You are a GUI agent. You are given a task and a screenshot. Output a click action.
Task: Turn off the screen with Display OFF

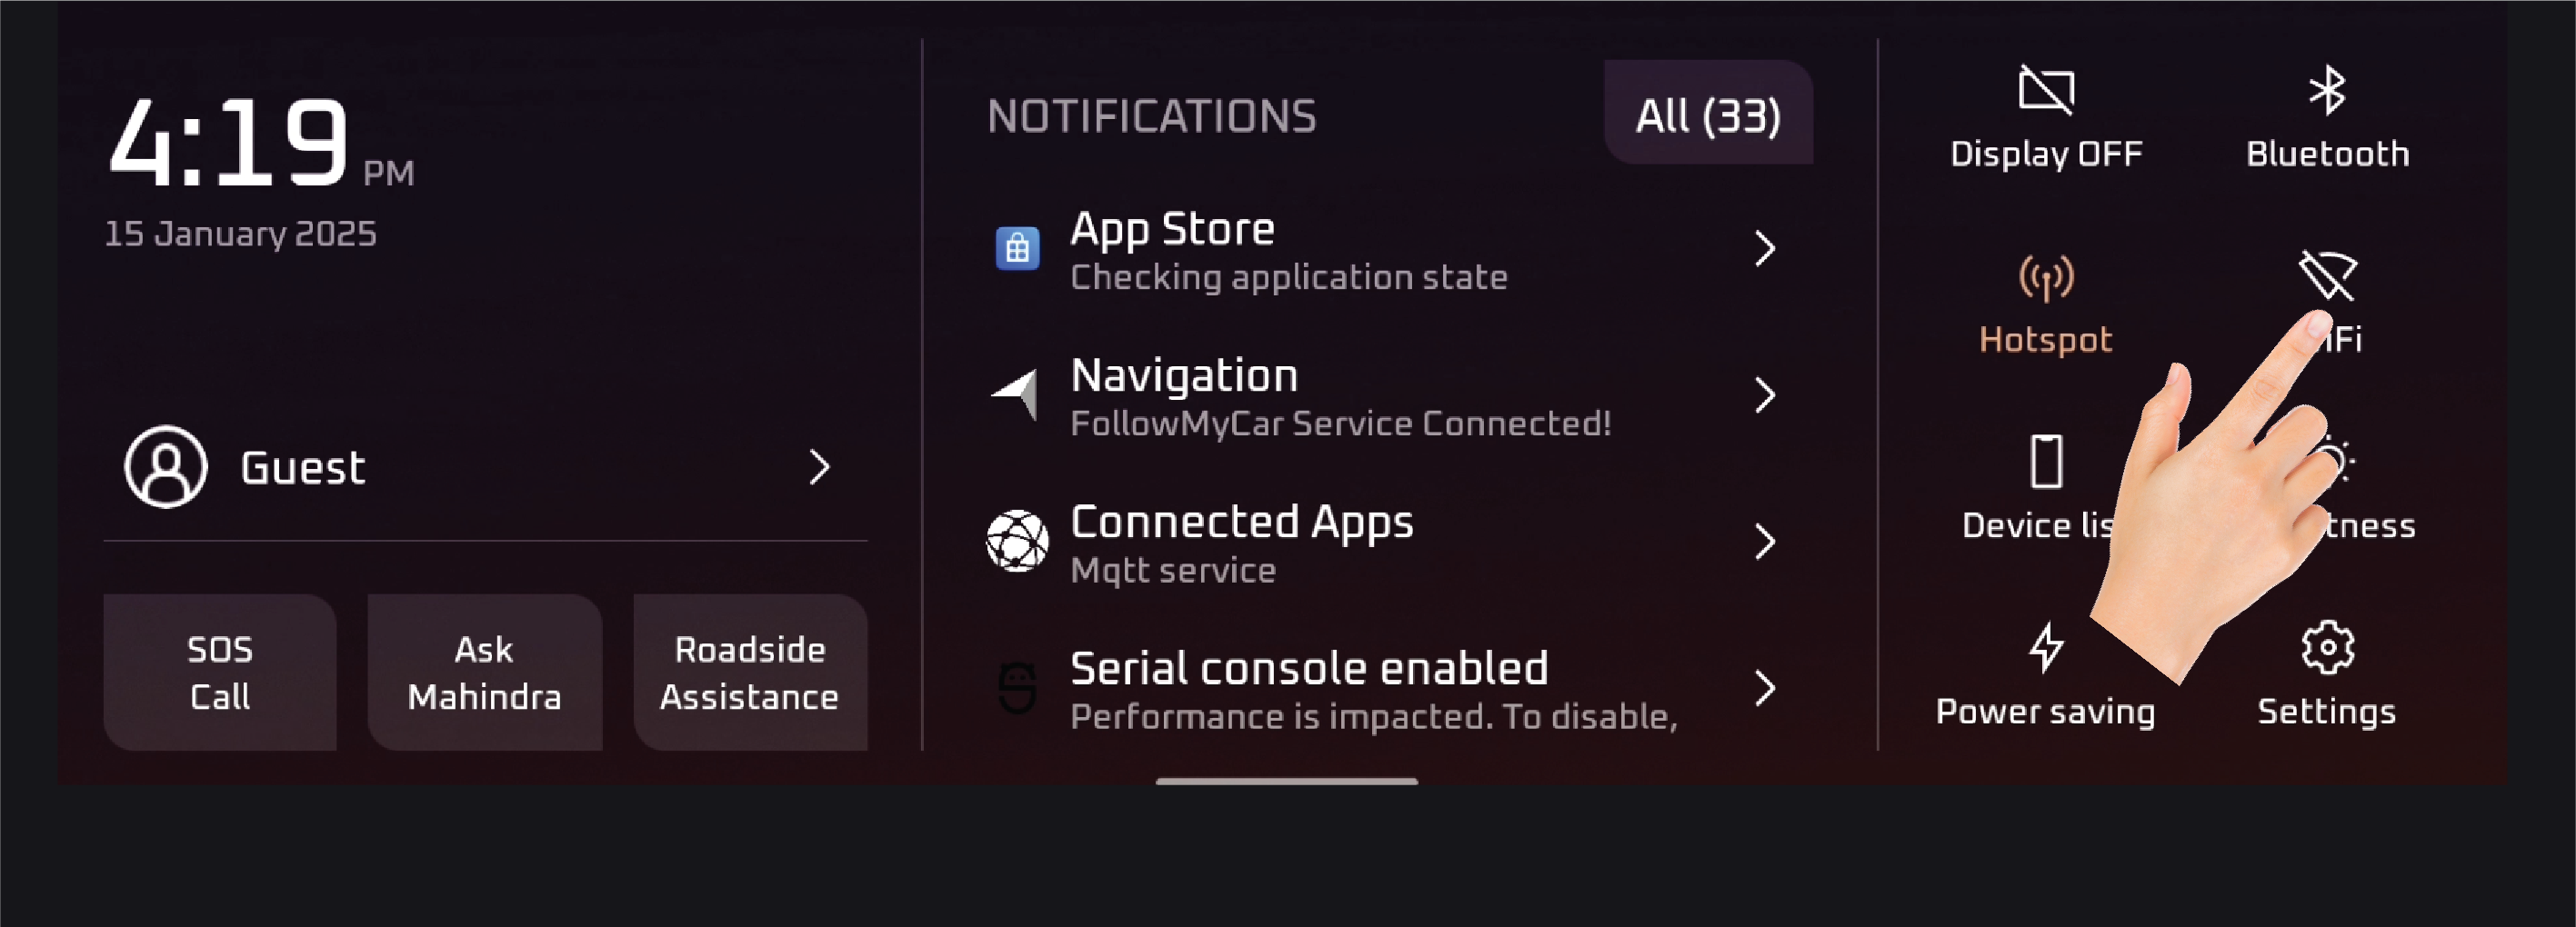coord(2045,115)
